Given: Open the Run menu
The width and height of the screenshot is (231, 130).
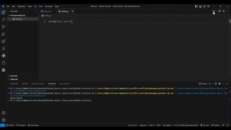Looking at the screenshot, I should click(x=41, y=6).
